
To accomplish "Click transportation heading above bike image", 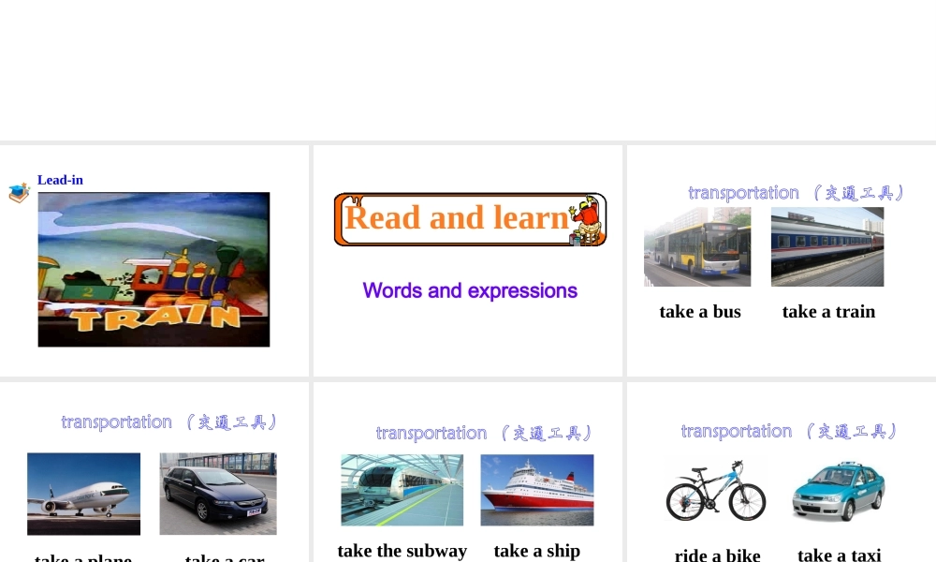I will (789, 431).
